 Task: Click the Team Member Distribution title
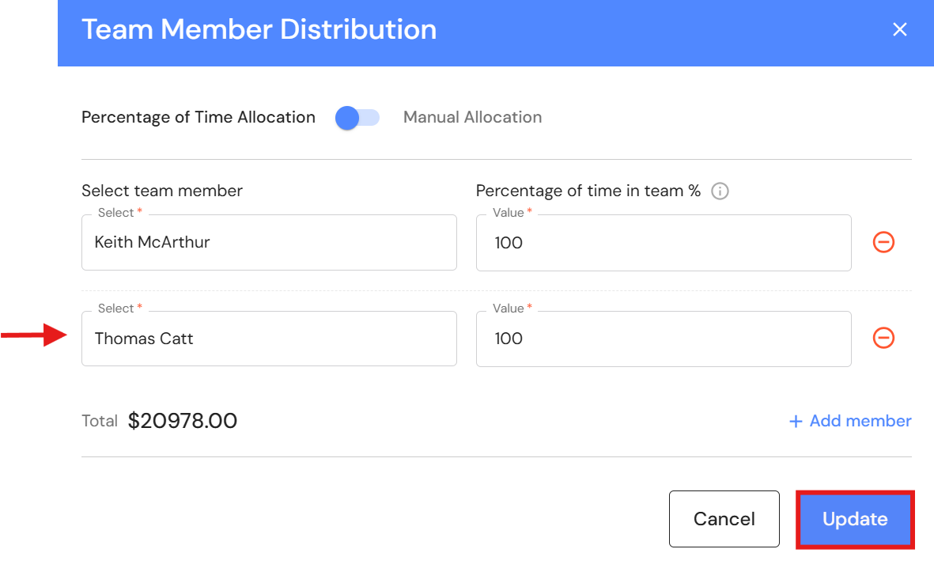pos(259,29)
